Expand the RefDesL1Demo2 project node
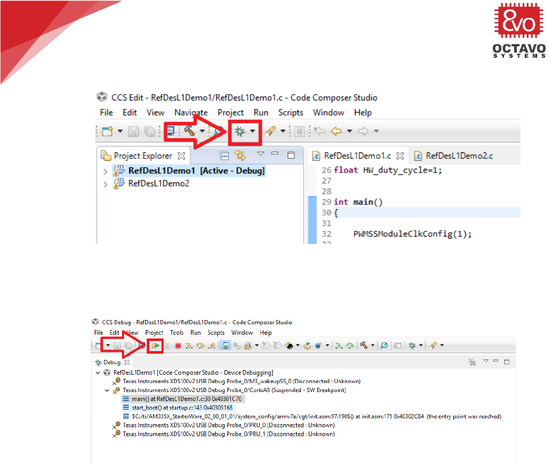Viewport: 550px width, 463px height. coord(105,184)
